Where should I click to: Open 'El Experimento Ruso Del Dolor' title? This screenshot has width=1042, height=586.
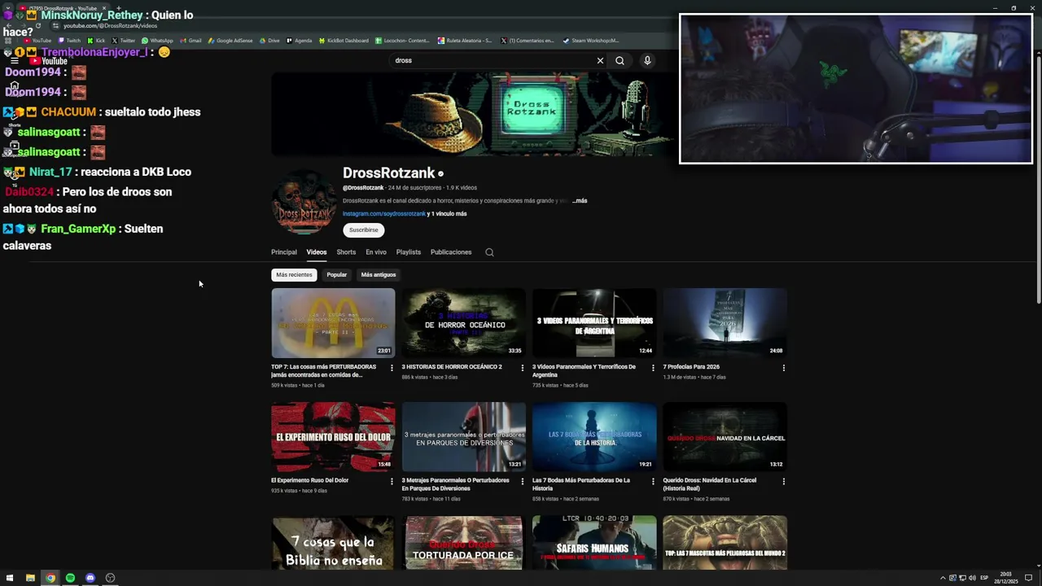pos(309,480)
